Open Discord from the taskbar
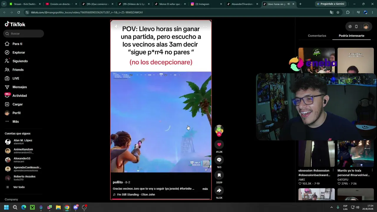377x212 pixels. pos(76,207)
